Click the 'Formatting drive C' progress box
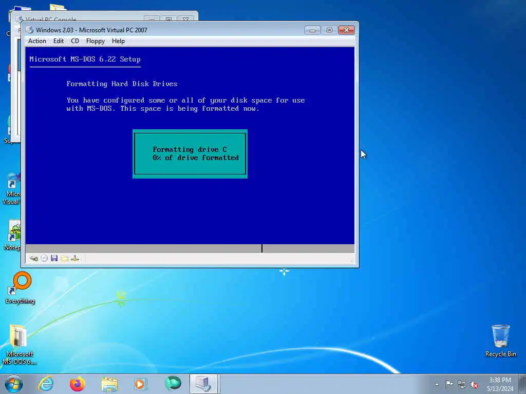 point(190,154)
